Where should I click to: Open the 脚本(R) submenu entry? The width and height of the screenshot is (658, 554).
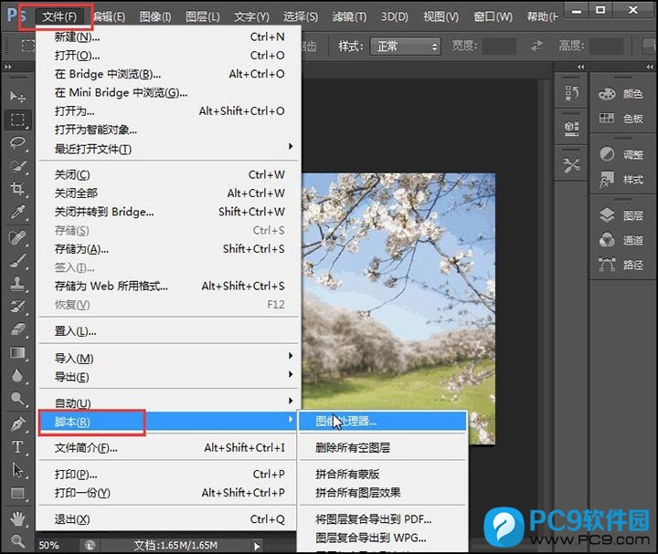click(168, 422)
